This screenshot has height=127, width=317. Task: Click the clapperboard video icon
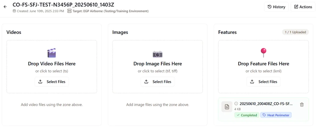[52, 53]
